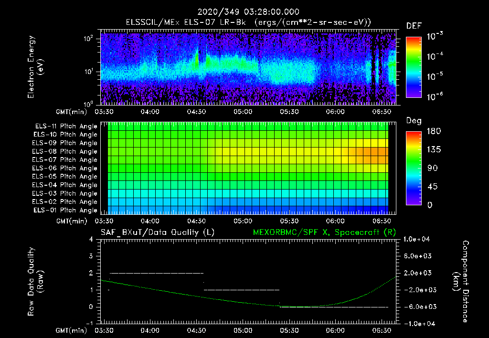Click the Deg pitch angle color bar

(x=414, y=168)
